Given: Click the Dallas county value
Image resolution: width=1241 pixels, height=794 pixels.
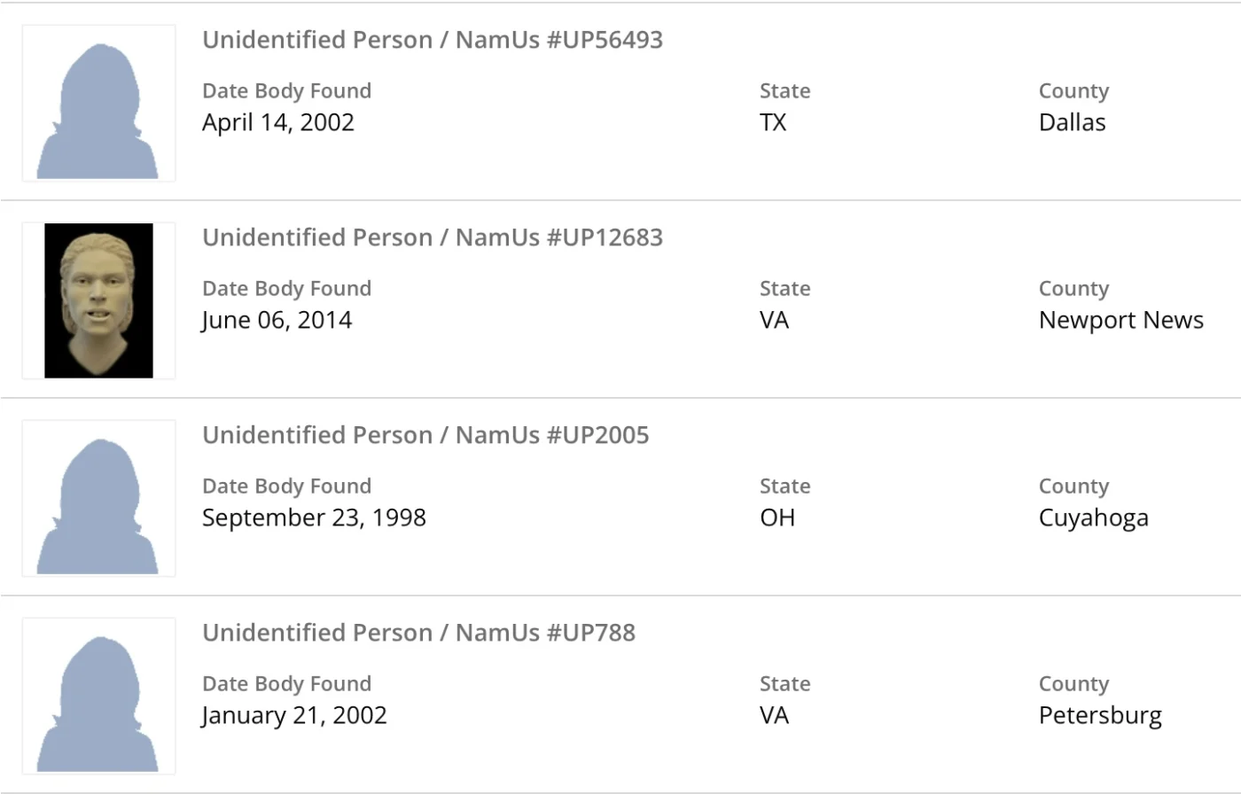Looking at the screenshot, I should (x=1072, y=122).
